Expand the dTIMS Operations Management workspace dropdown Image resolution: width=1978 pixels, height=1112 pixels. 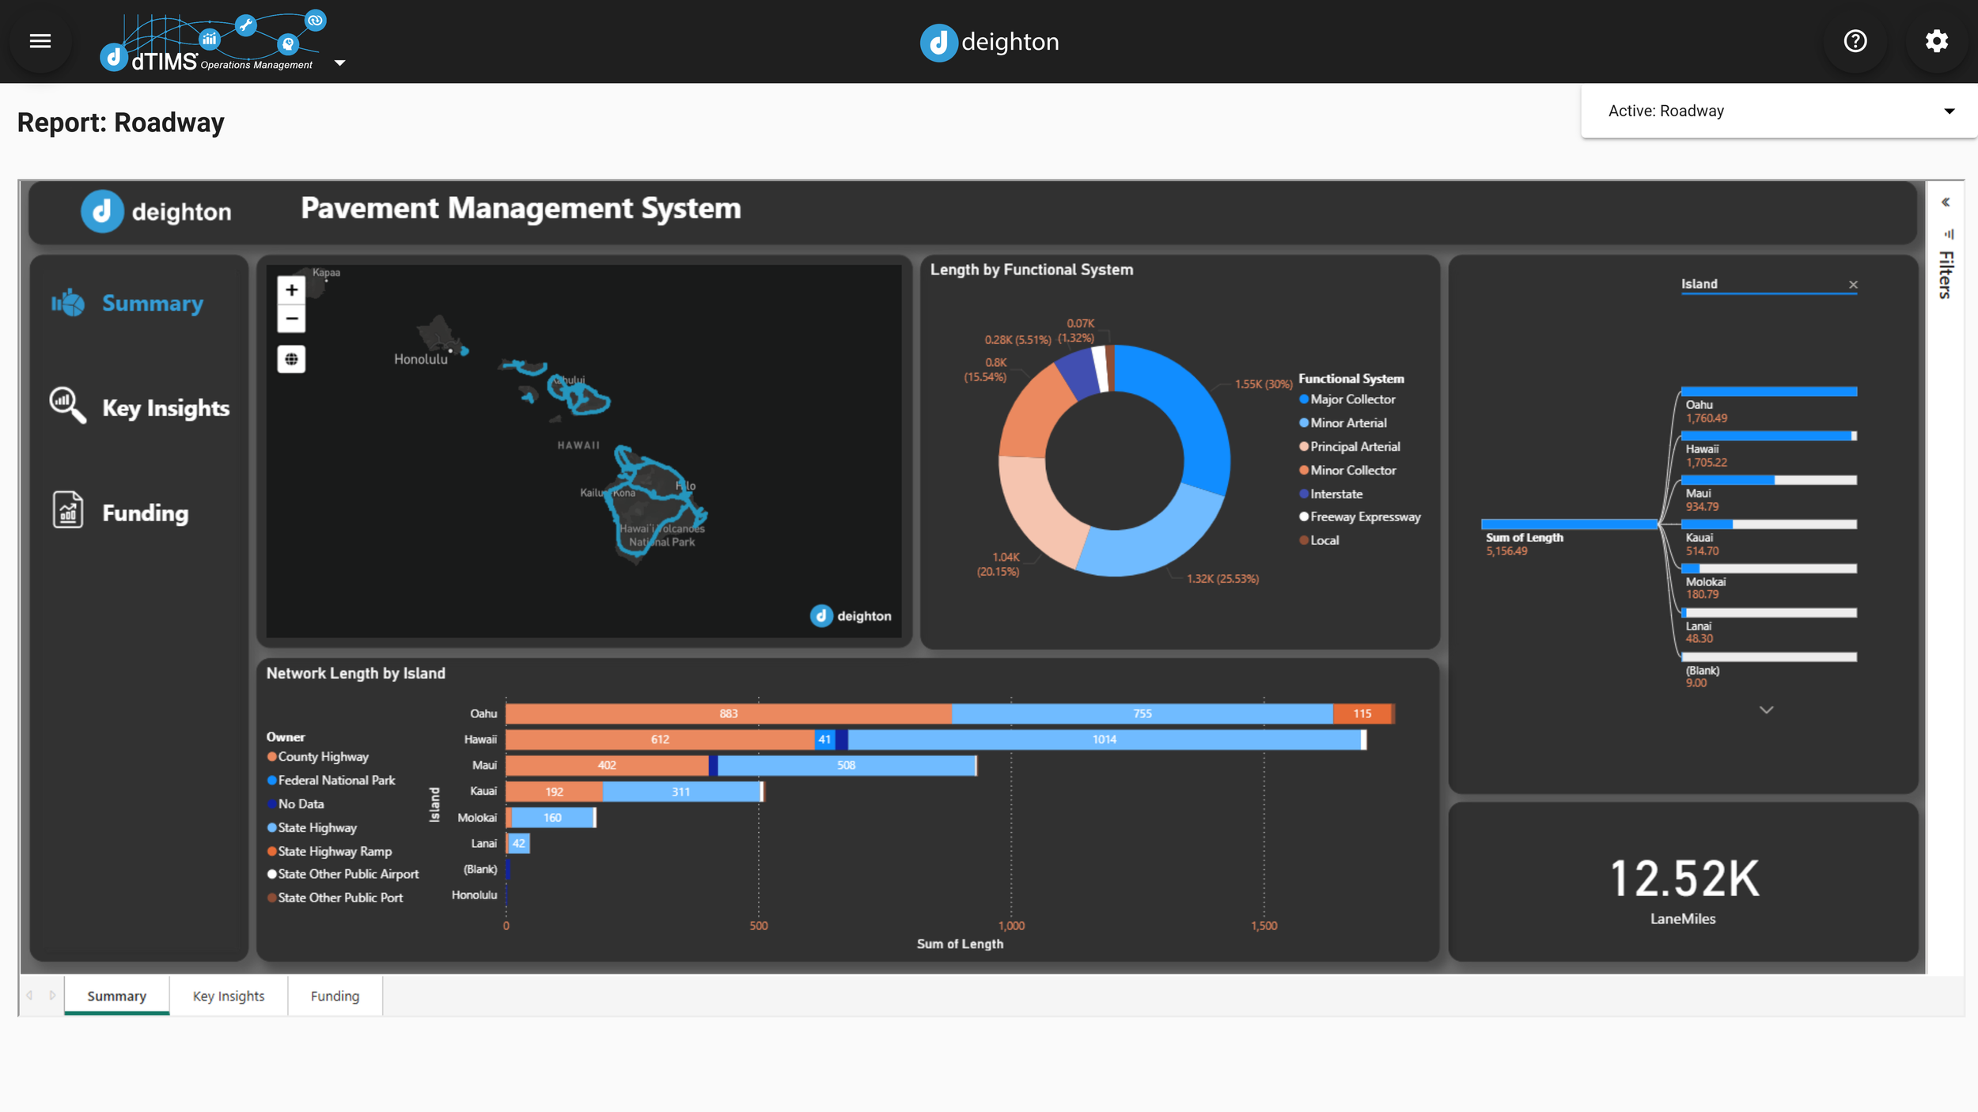[340, 62]
